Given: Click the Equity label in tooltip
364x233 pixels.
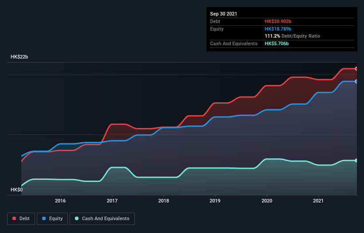Looking at the screenshot, I should point(217,29).
